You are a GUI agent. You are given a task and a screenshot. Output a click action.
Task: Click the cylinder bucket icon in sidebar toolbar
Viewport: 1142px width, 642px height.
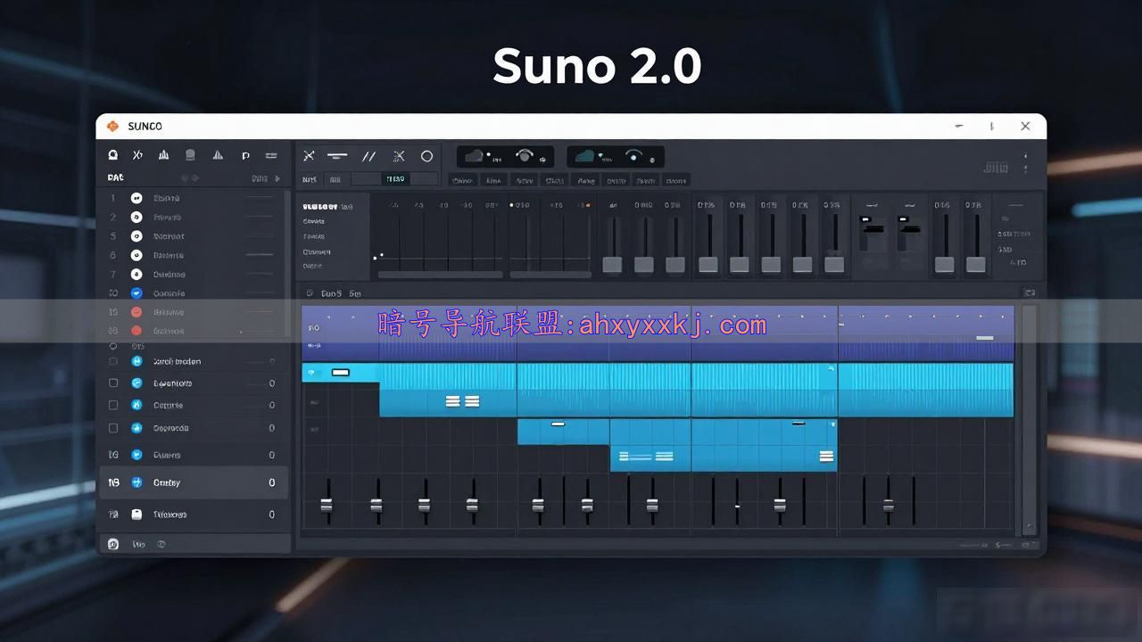[190, 154]
